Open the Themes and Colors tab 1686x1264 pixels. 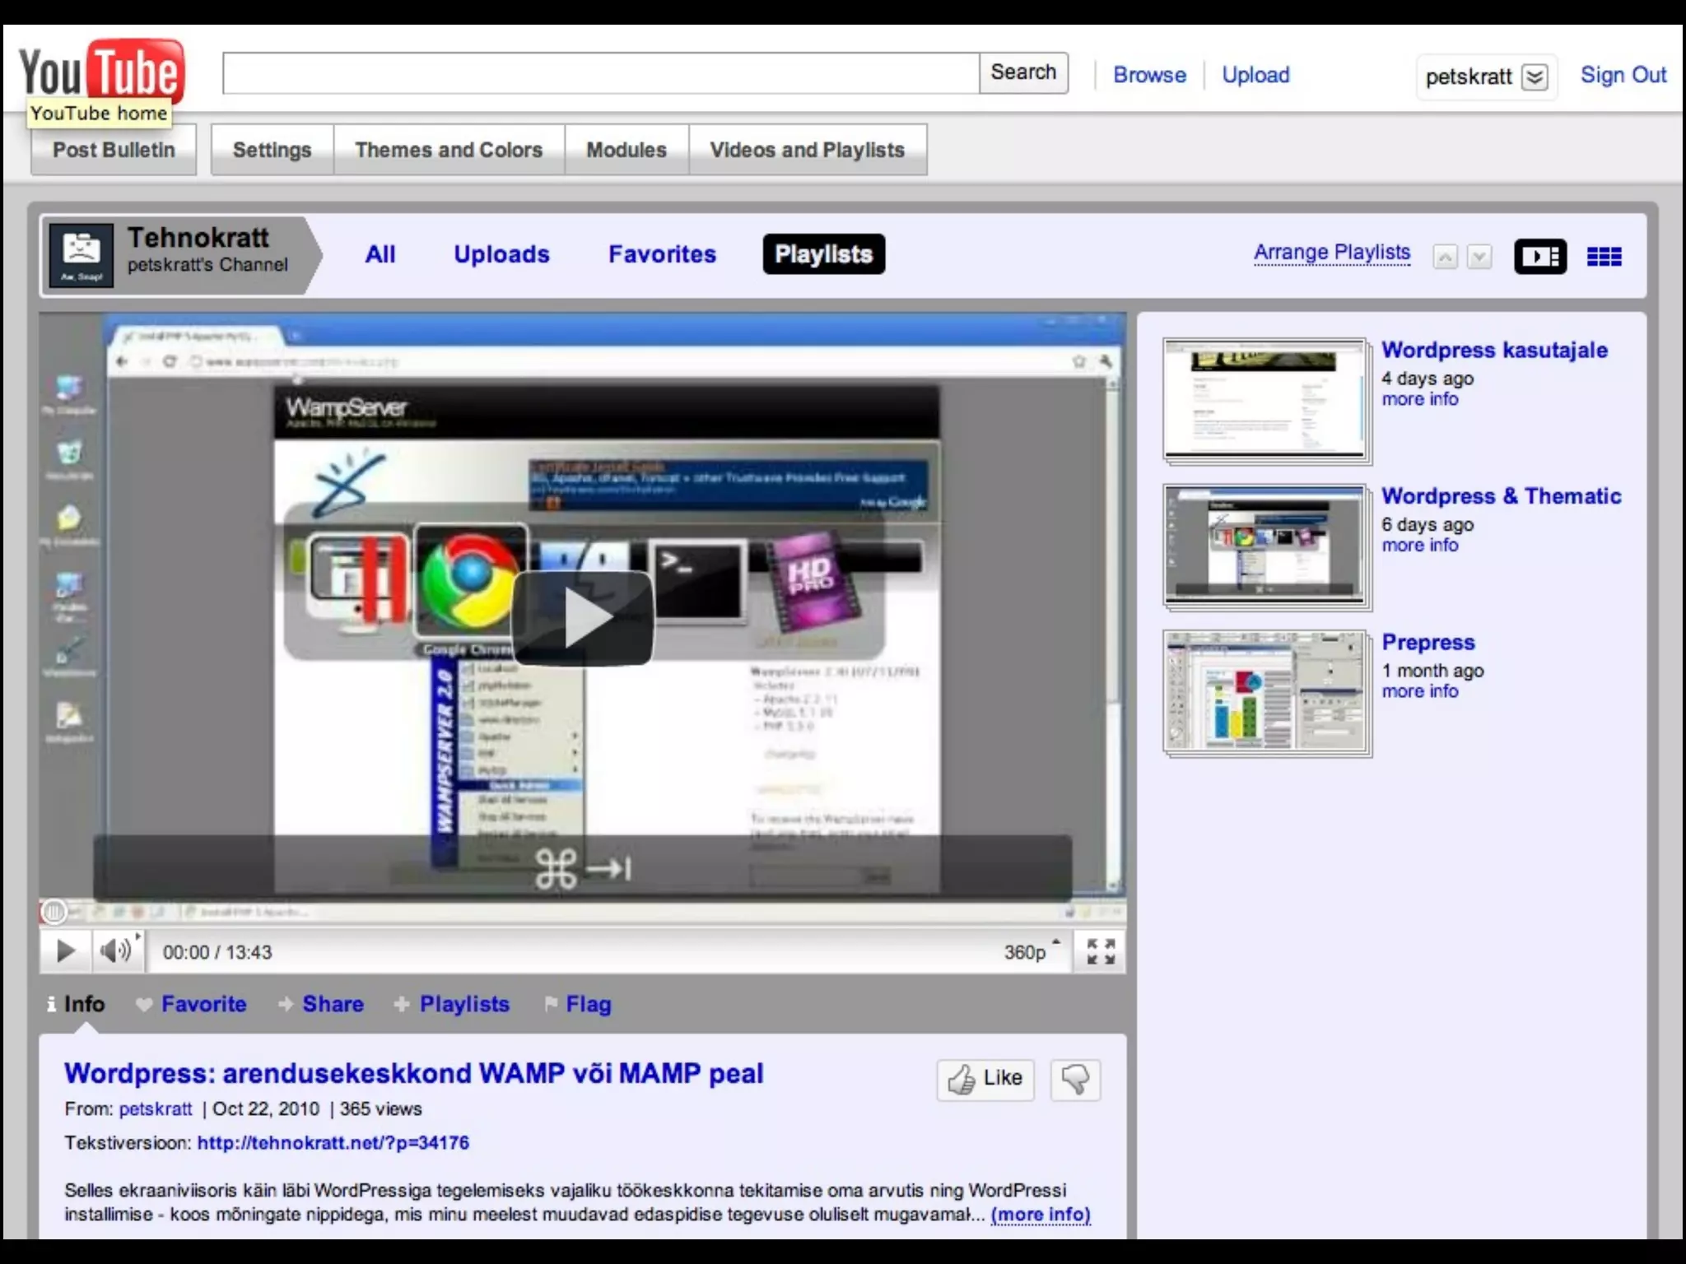(449, 150)
